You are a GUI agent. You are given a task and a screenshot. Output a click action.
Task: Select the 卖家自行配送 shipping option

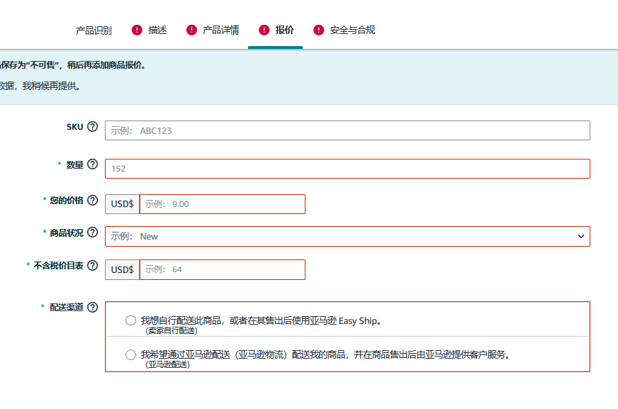[130, 320]
